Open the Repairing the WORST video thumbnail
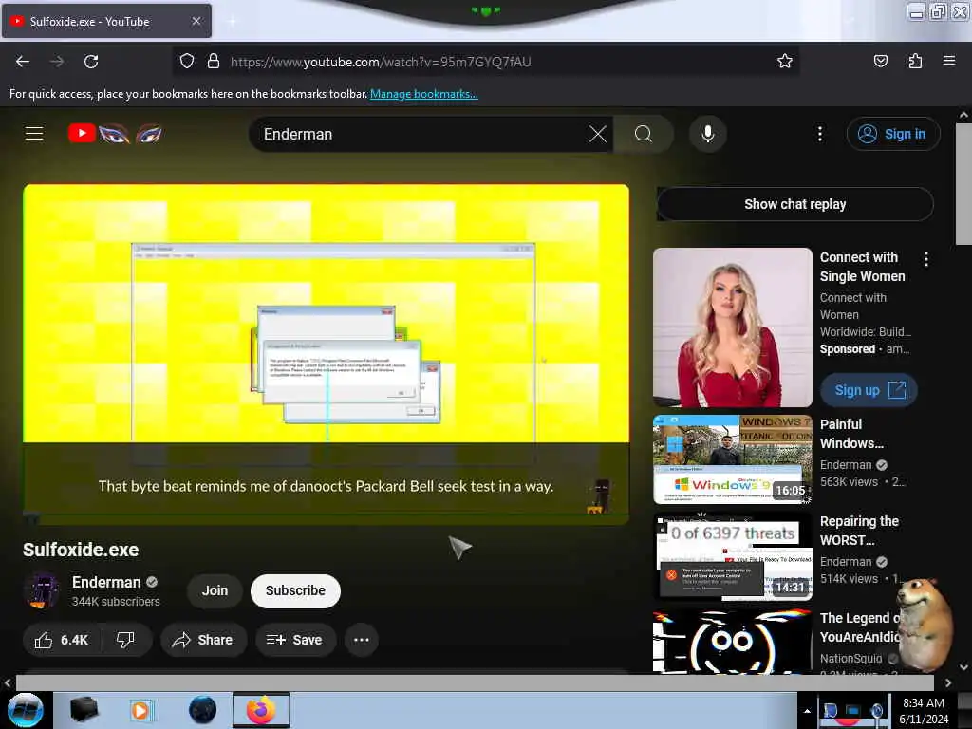This screenshot has width=972, height=729. (732, 556)
